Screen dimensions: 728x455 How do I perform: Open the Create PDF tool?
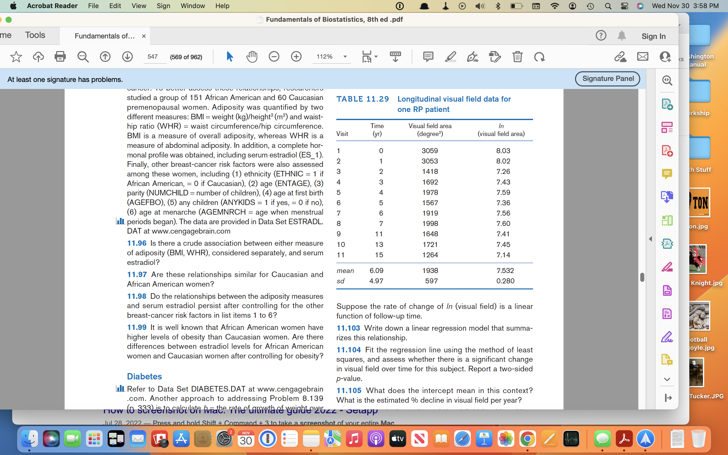coord(668,150)
